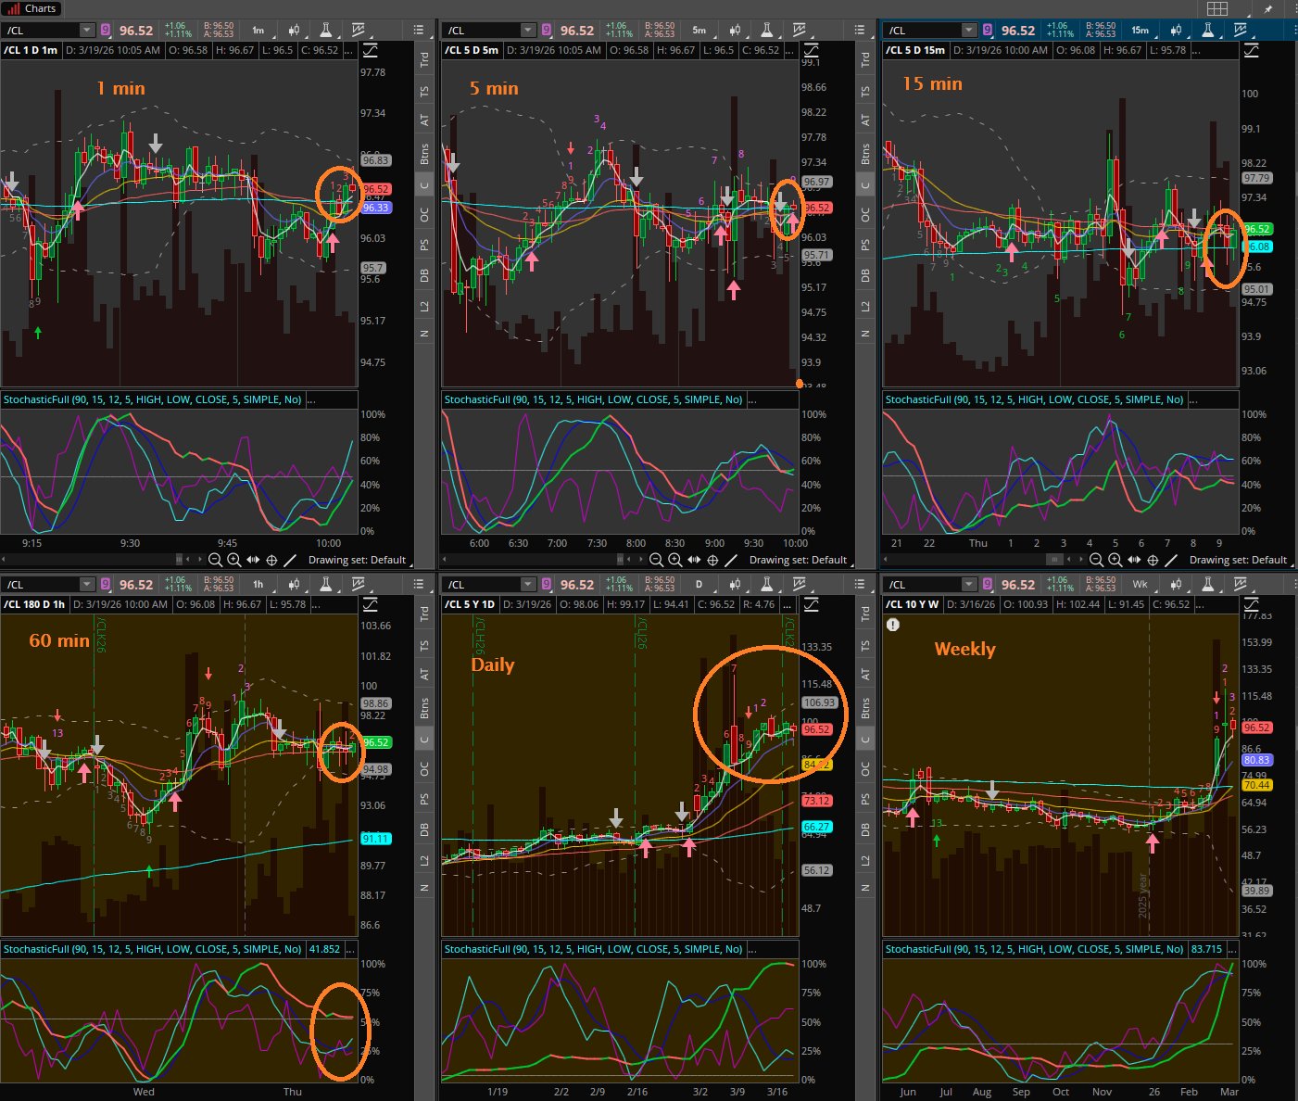Open the patterns icon on 15m chart
The width and height of the screenshot is (1298, 1101).
point(1241,31)
